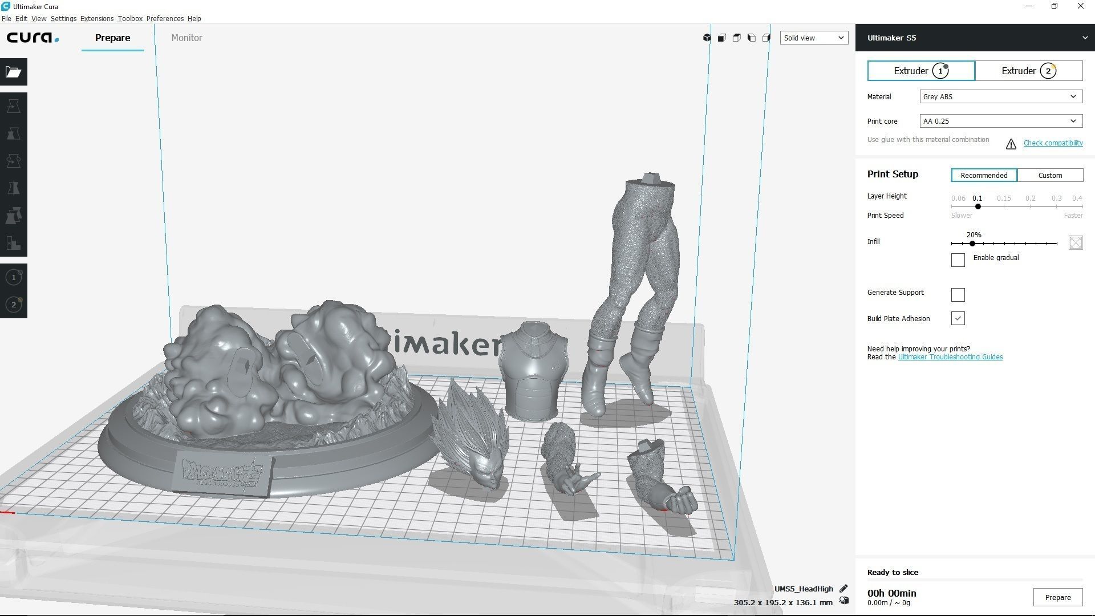The image size is (1095, 616).
Task: Switch to Recommended print setup mode
Action: tap(984, 175)
